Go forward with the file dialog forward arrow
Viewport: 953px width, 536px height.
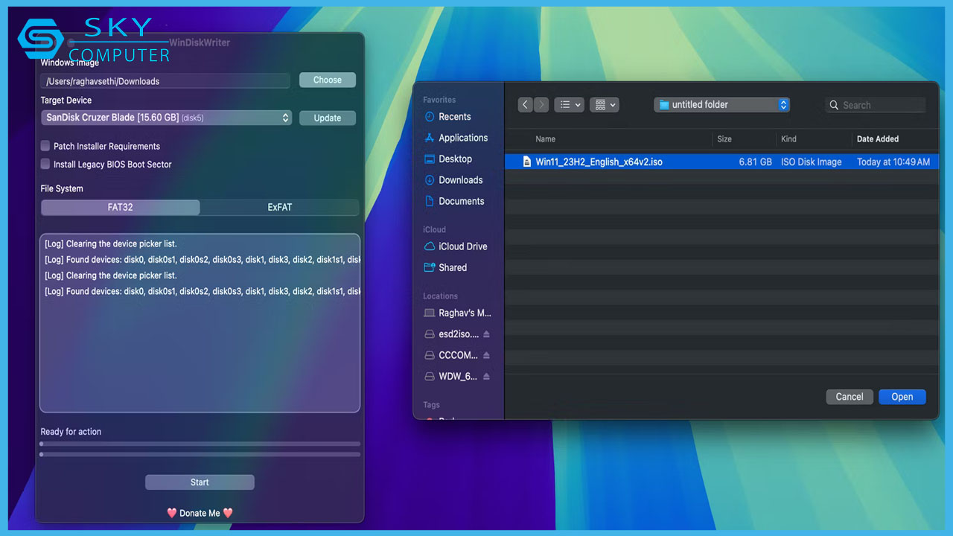click(541, 105)
